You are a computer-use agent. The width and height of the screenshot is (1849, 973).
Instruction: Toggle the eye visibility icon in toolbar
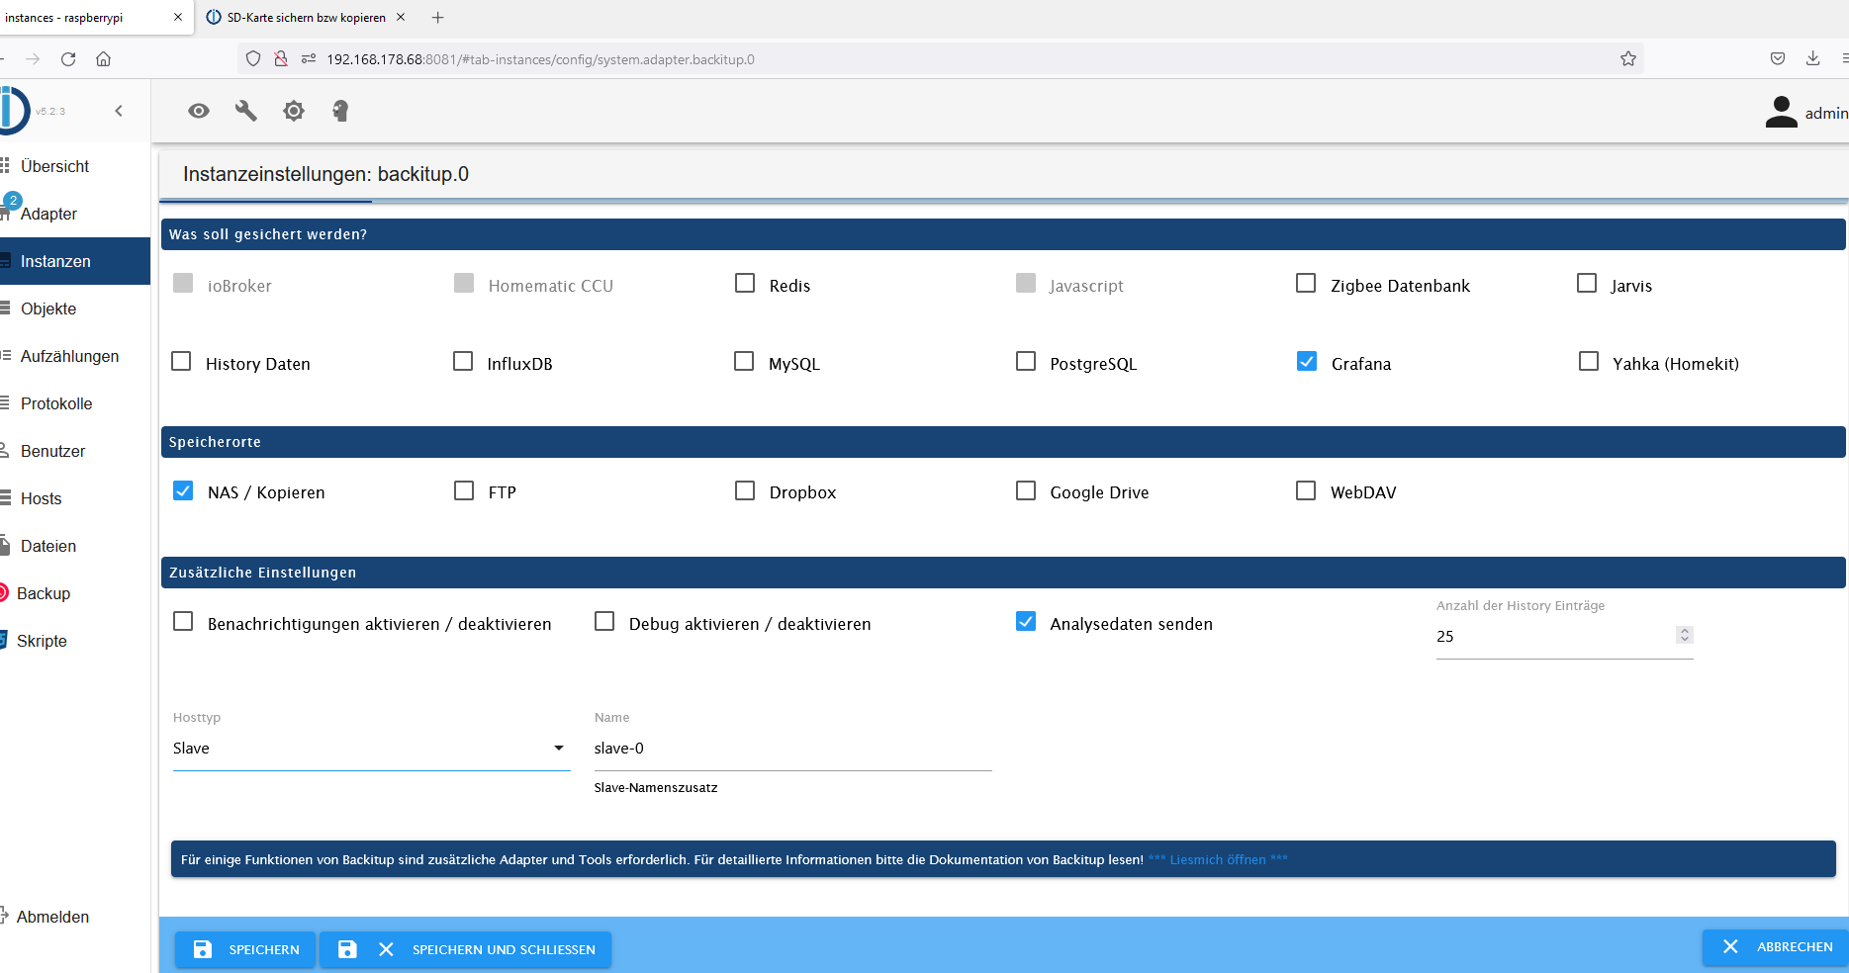tap(199, 111)
